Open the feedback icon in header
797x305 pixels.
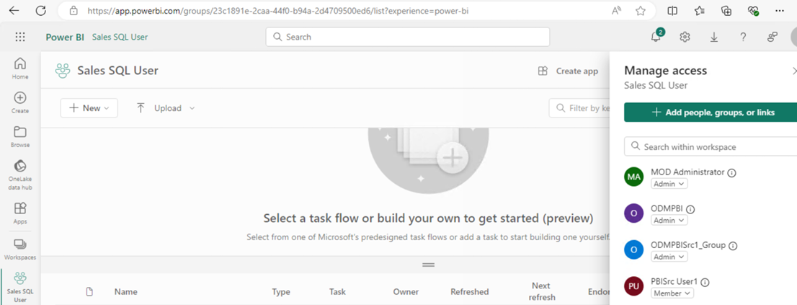772,37
